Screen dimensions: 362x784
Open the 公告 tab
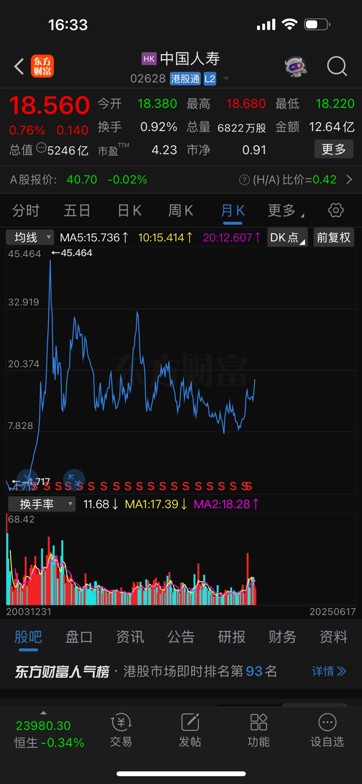click(x=181, y=637)
